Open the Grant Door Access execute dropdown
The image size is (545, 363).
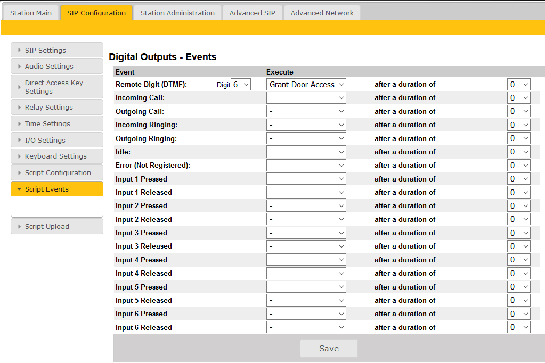tap(306, 85)
